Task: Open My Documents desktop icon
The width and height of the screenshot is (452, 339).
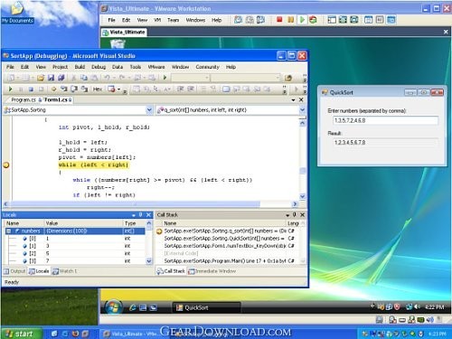Action: pyautogui.click(x=17, y=13)
